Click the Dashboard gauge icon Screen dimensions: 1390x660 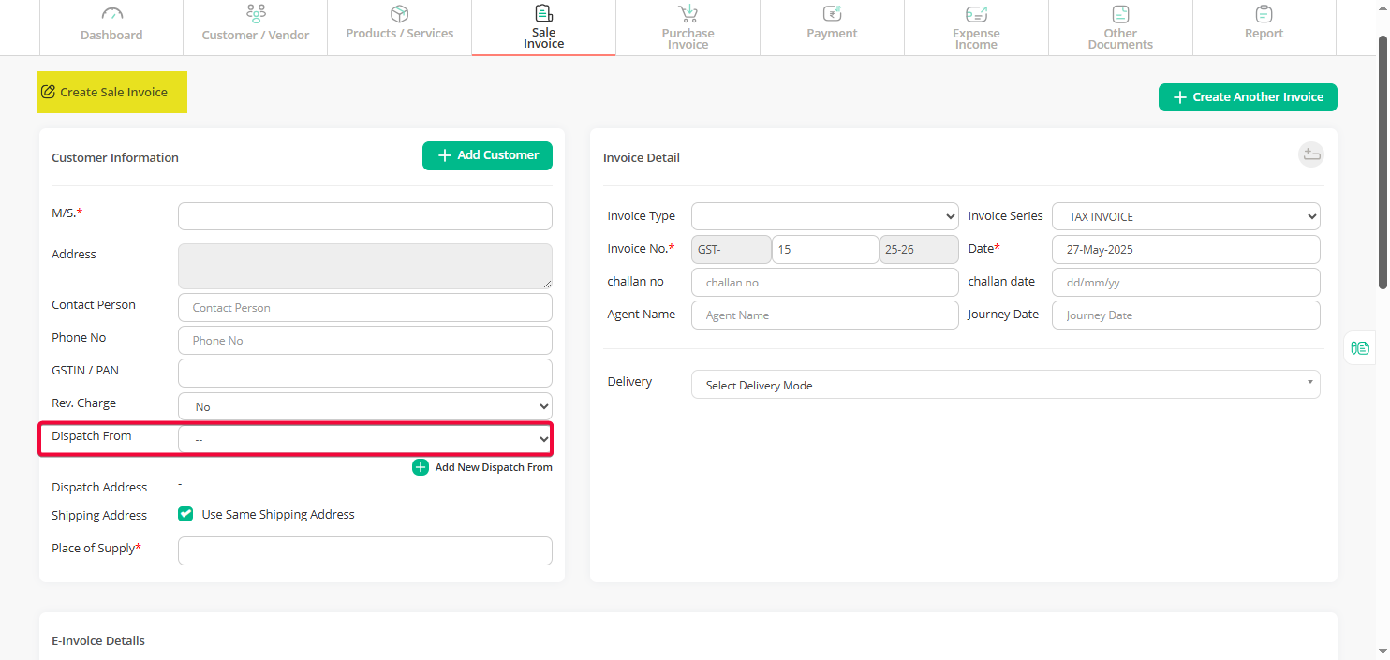111,13
